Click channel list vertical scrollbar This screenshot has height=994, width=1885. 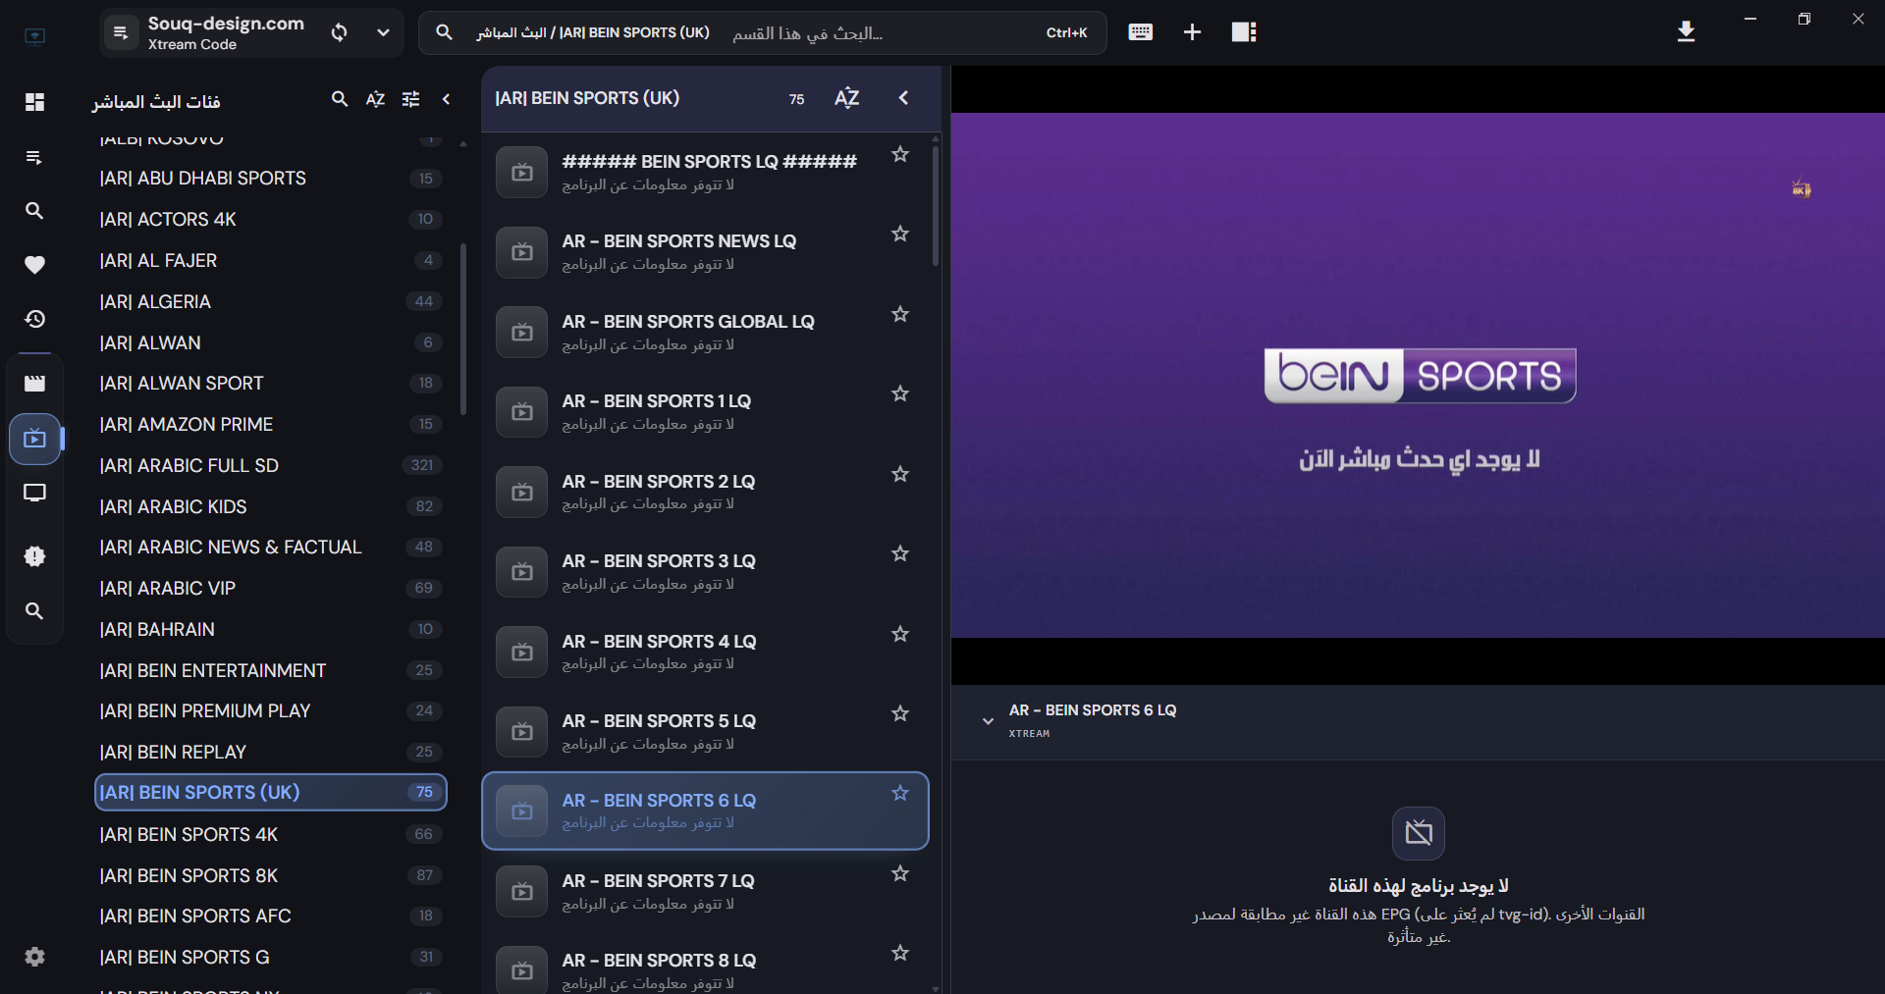point(936,206)
